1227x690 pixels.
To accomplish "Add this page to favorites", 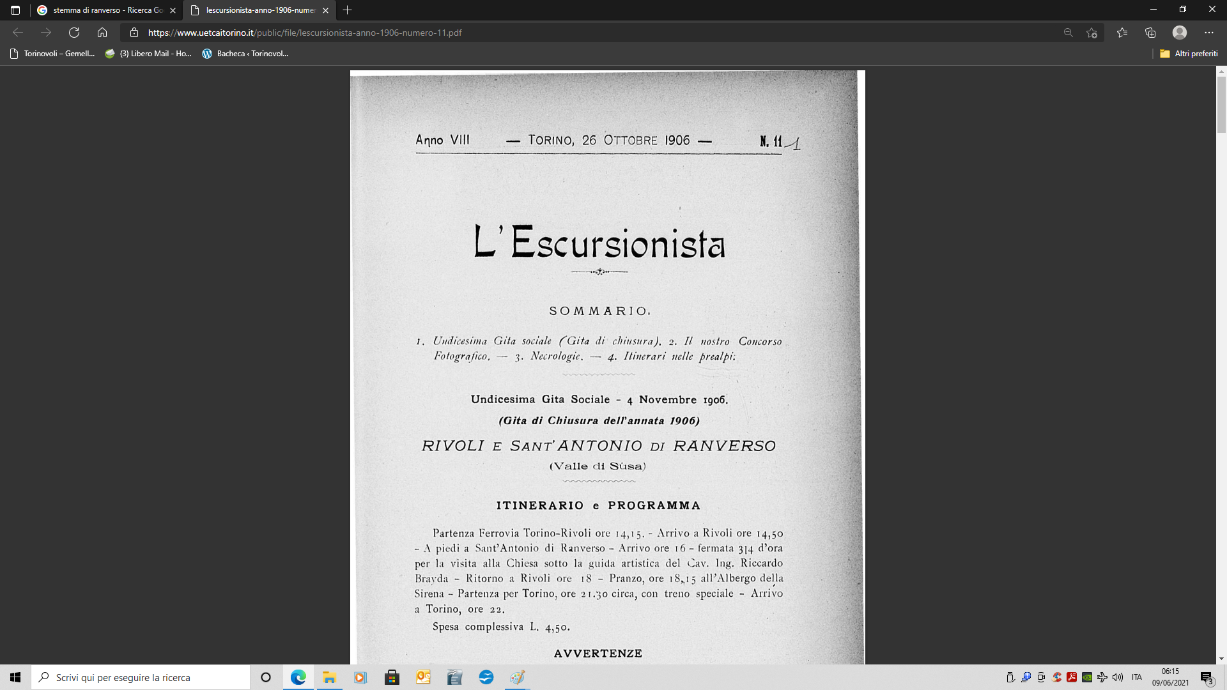I will click(1092, 33).
